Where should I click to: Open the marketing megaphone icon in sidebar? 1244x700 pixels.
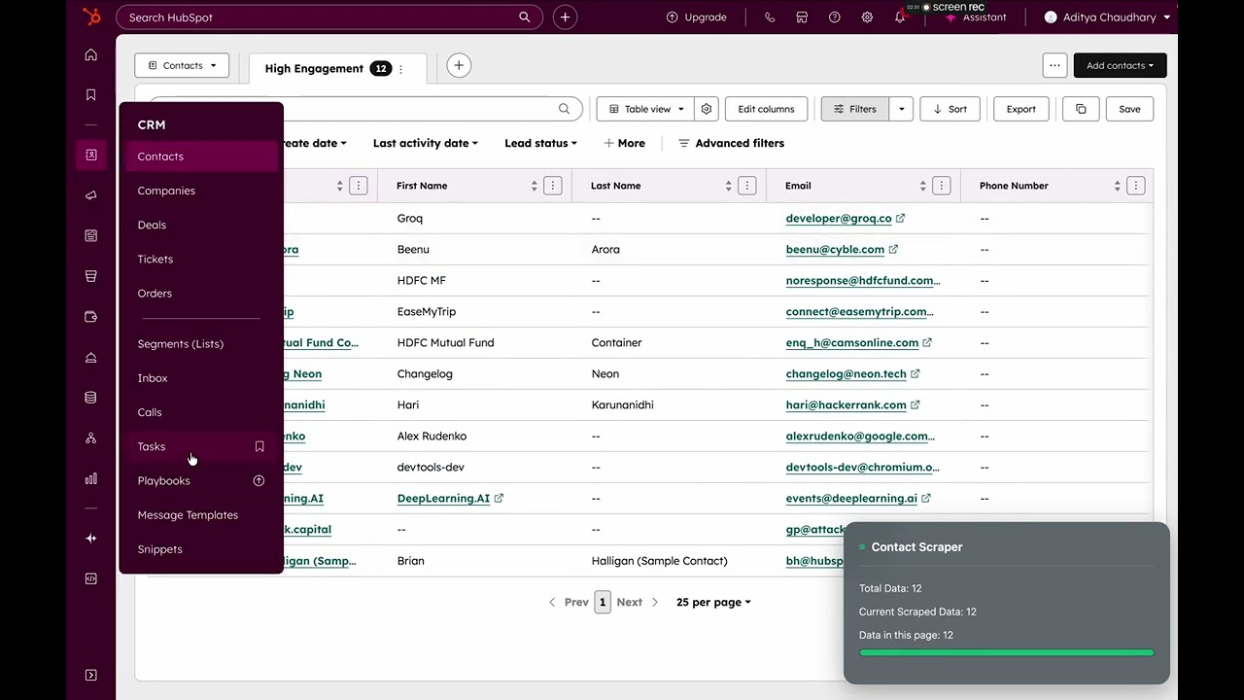[91, 195]
